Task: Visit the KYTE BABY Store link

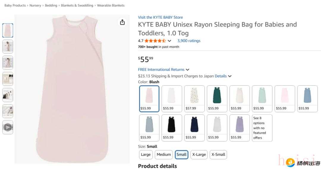Action: (160, 17)
